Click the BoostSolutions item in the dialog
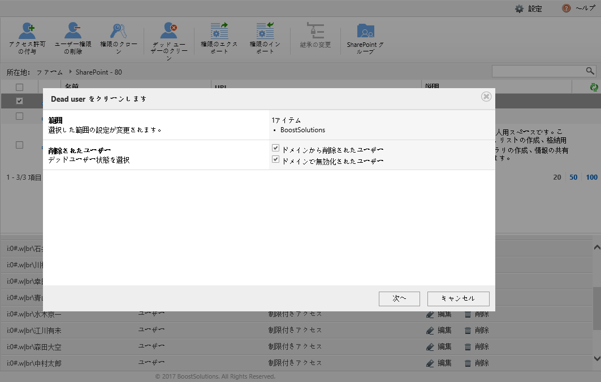Image resolution: width=601 pixels, height=382 pixels. coord(303,130)
